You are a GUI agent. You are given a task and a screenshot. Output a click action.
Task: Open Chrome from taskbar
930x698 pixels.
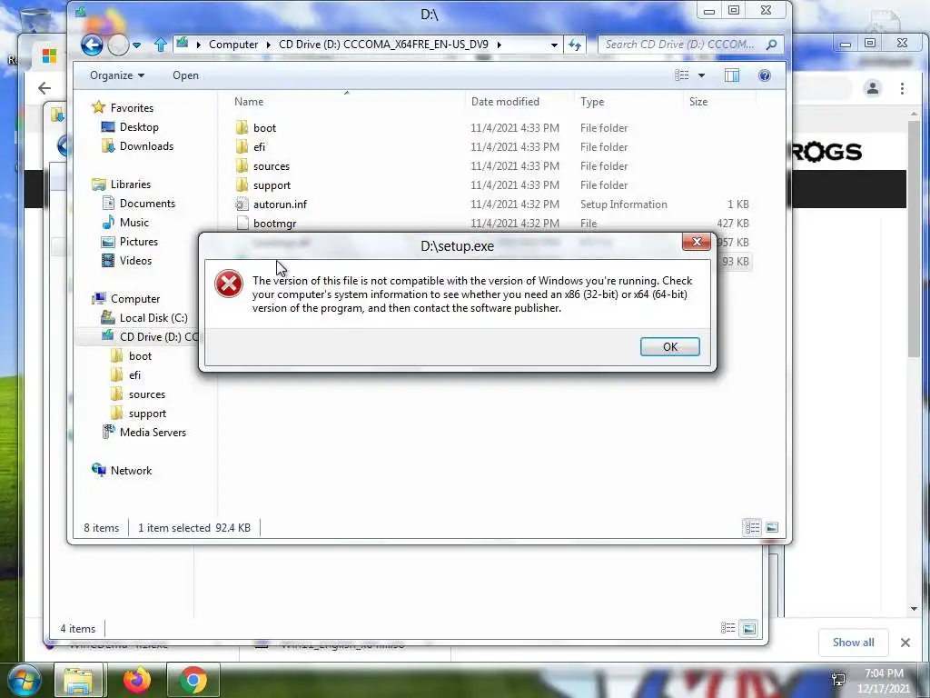point(193,680)
